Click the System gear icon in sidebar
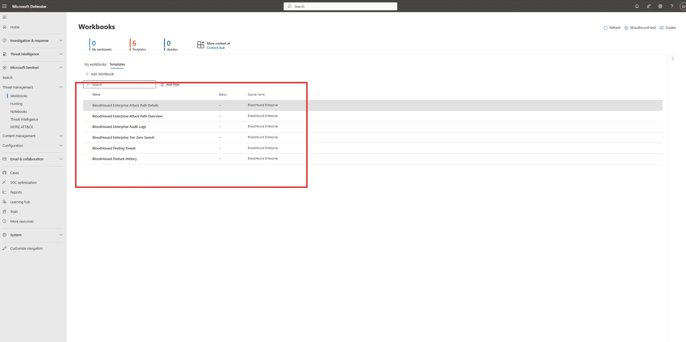This screenshot has height=342, width=686. (x=4, y=235)
